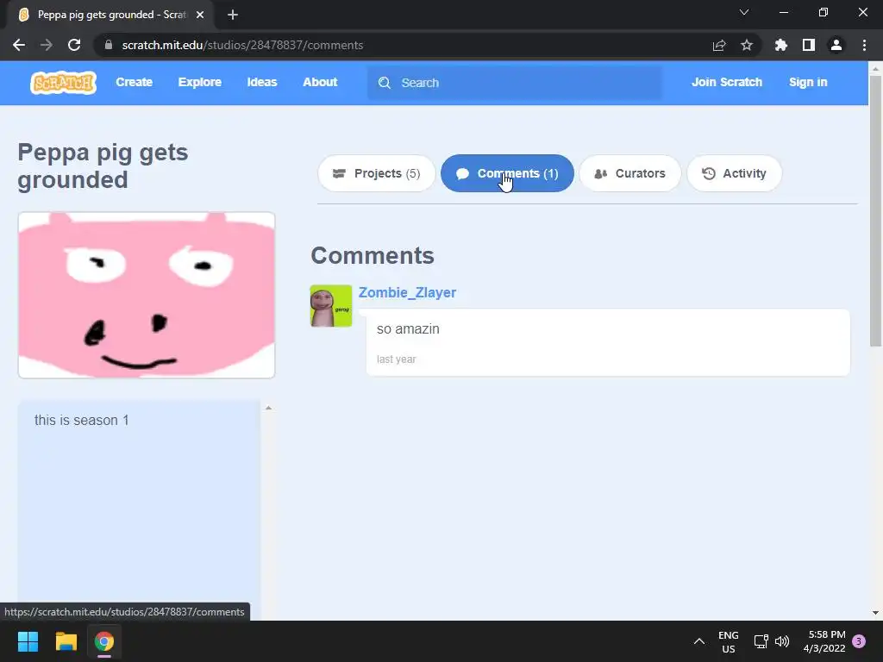Viewport: 883px width, 662px height.
Task: Click the volume speaker icon
Action: tap(782, 641)
